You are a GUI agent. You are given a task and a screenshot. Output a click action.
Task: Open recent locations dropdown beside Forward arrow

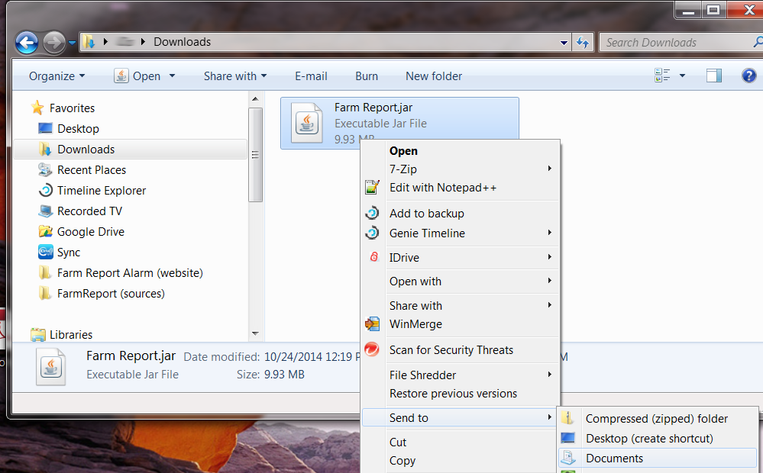click(73, 43)
